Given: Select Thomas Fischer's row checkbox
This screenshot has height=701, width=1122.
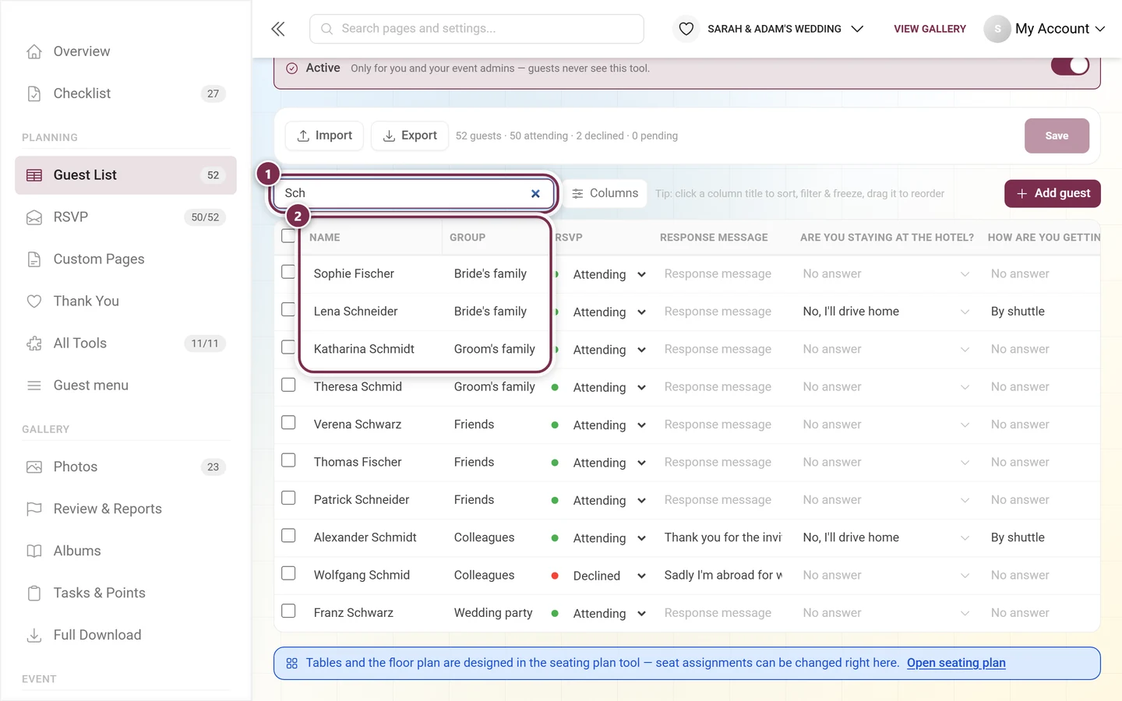Looking at the screenshot, I should [x=288, y=460].
